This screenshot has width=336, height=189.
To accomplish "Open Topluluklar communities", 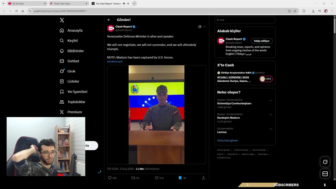I will click(72, 102).
